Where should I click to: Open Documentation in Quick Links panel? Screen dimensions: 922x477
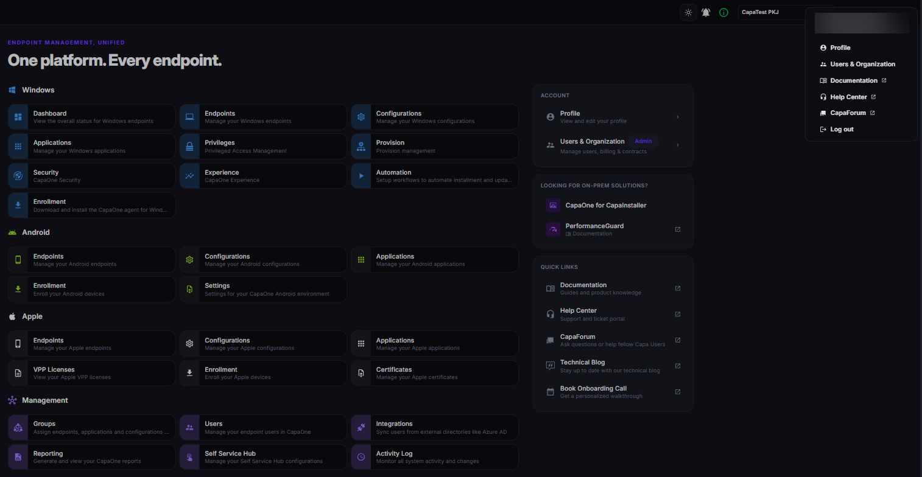point(613,288)
